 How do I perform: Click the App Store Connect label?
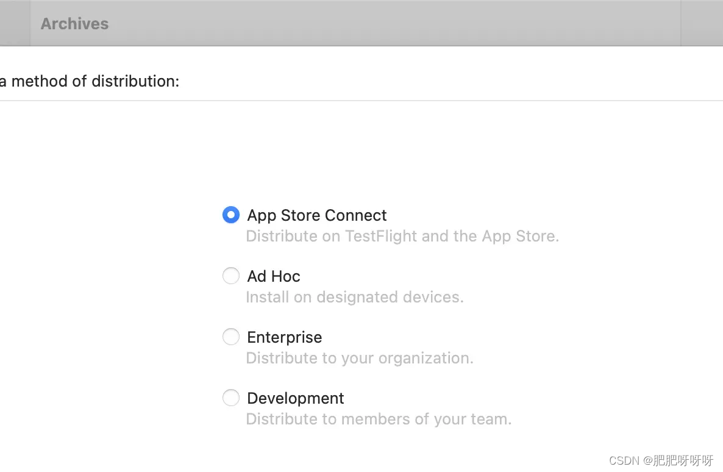coord(317,215)
